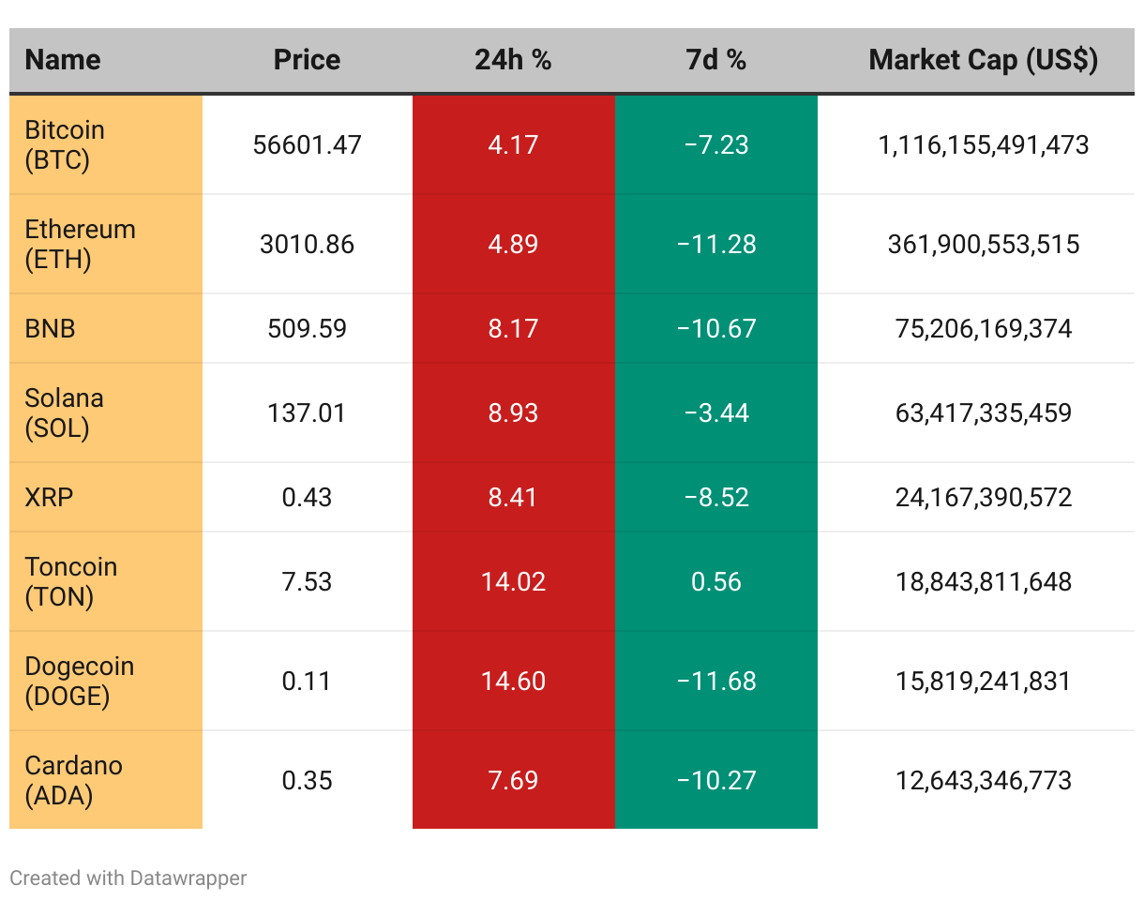The width and height of the screenshot is (1144, 900).
Task: Click the Solana (SOL) name cell
Action: (x=64, y=412)
